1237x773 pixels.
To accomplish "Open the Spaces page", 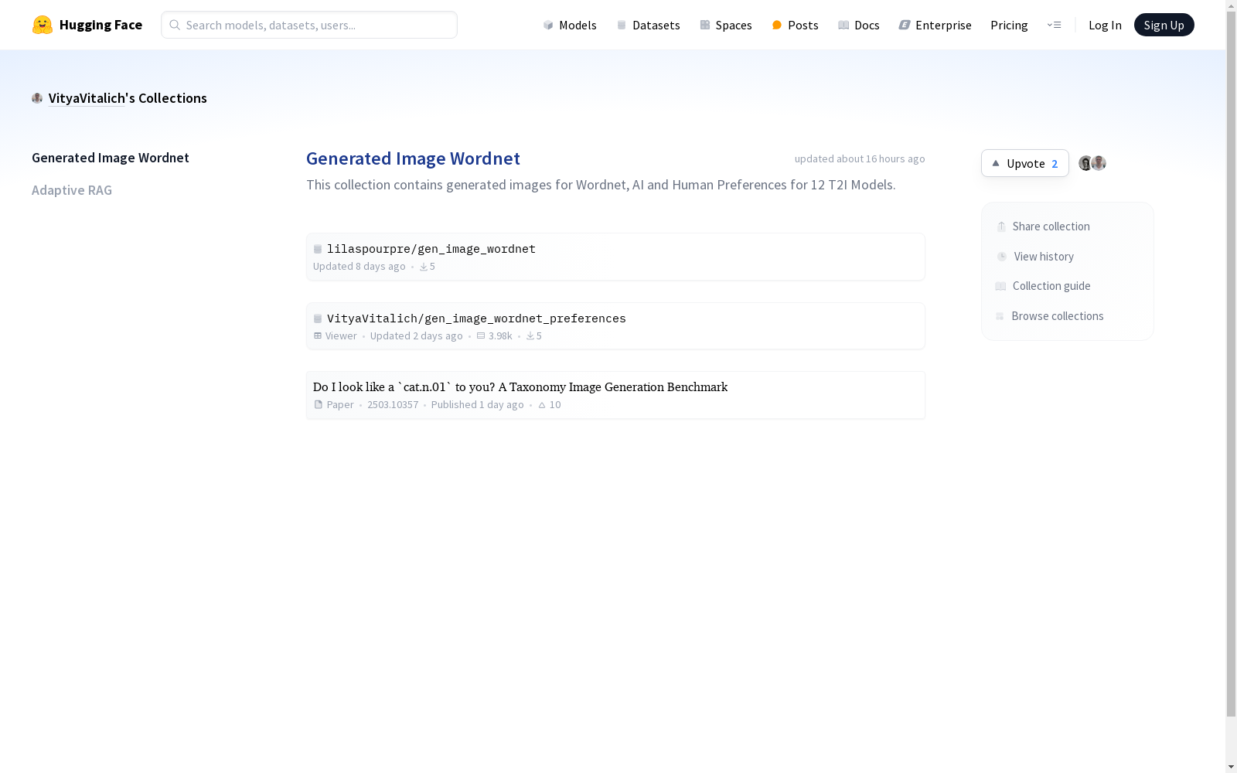I will coord(726,25).
